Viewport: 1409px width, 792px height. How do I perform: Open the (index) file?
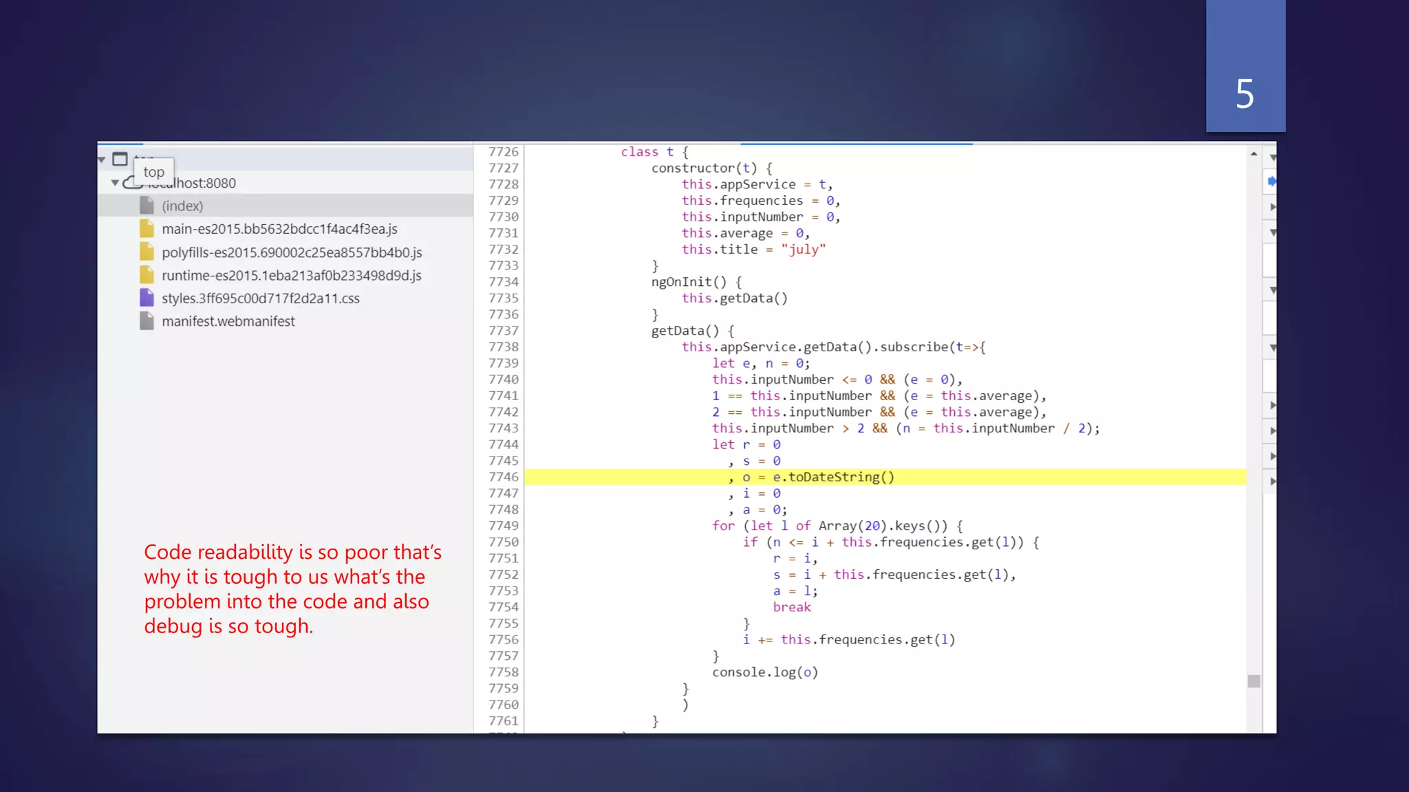coord(182,206)
